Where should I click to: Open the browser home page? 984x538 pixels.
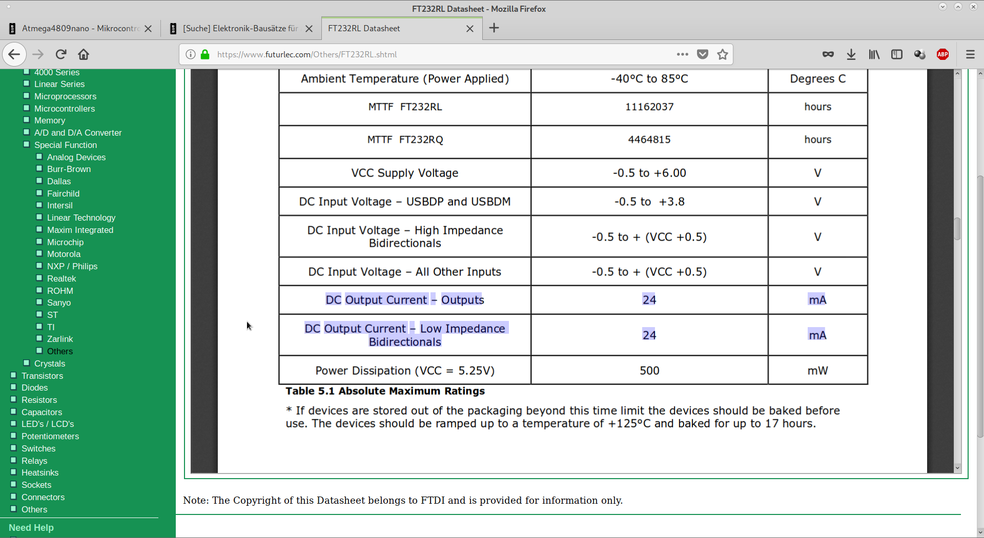point(84,54)
